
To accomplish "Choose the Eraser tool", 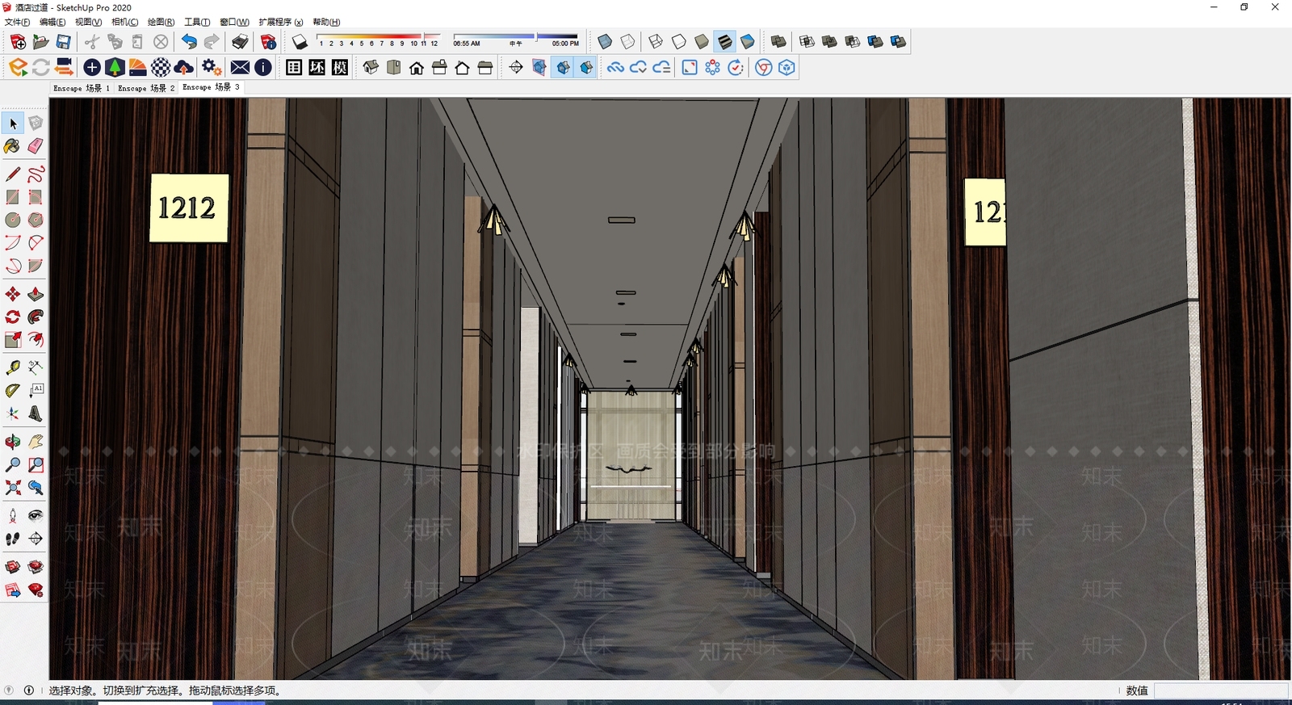I will pos(36,146).
